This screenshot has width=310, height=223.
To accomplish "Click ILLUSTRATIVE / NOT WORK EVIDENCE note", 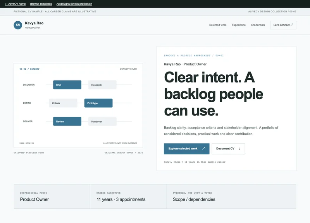I will coord(120,143).
